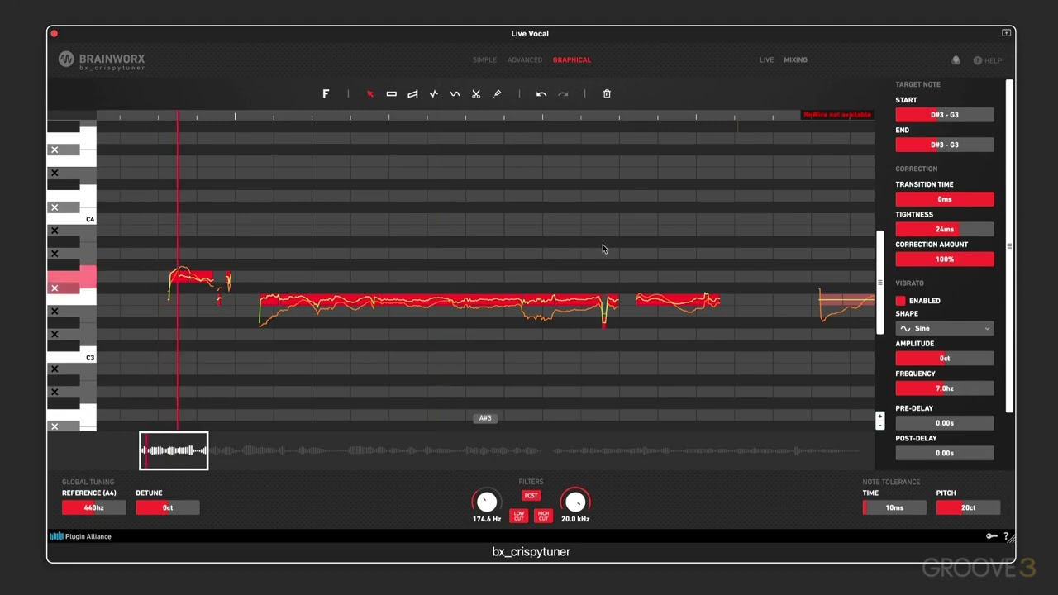Delete selection with the trash icon
1058x595 pixels.
(x=607, y=94)
